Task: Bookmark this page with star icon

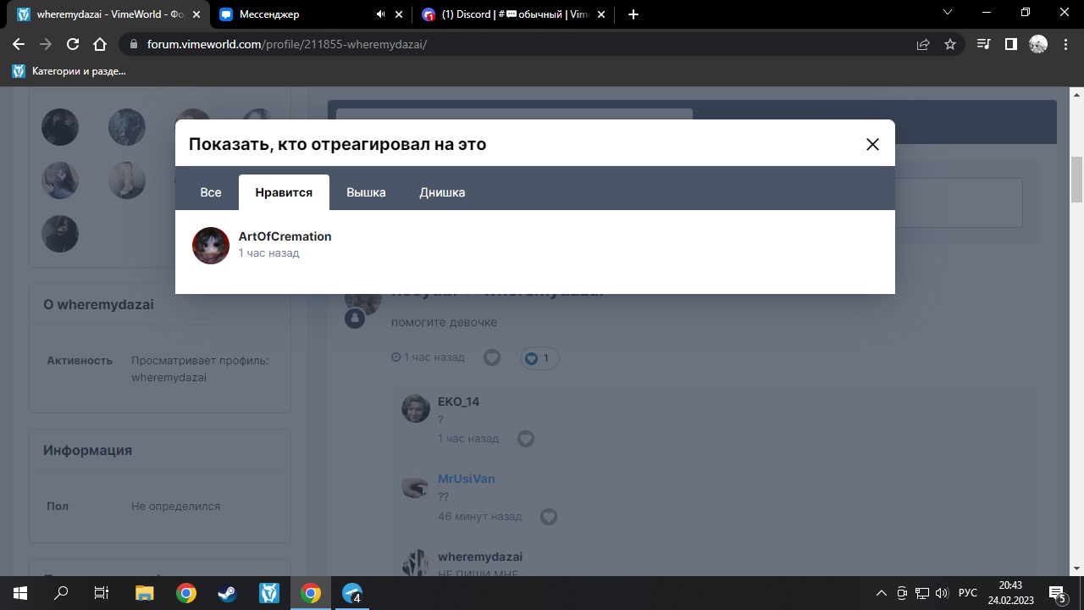Action: point(950,44)
